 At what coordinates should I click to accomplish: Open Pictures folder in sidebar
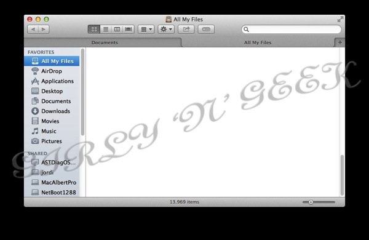(52, 141)
